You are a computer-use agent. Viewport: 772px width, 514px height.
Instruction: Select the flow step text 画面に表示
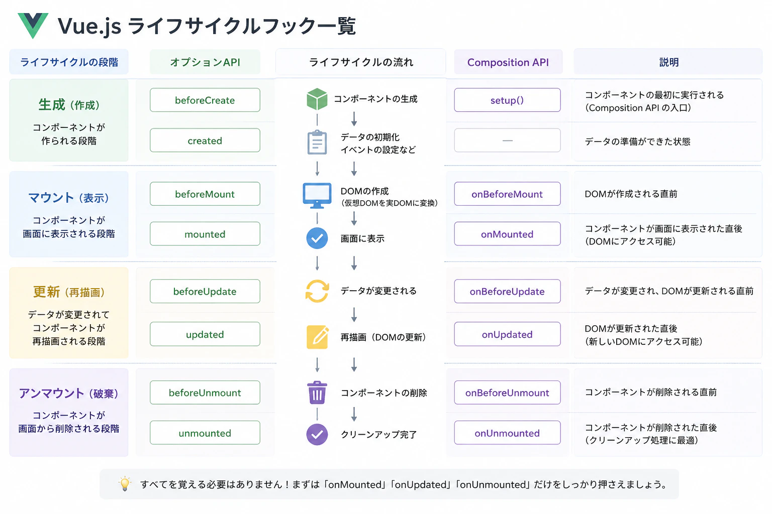click(x=362, y=238)
